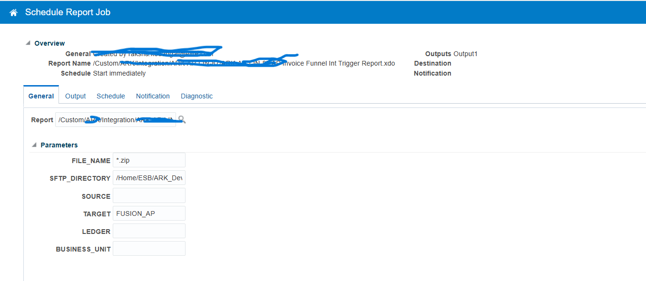Switch to the Schedule tab
This screenshot has width=646, height=281.
click(110, 96)
